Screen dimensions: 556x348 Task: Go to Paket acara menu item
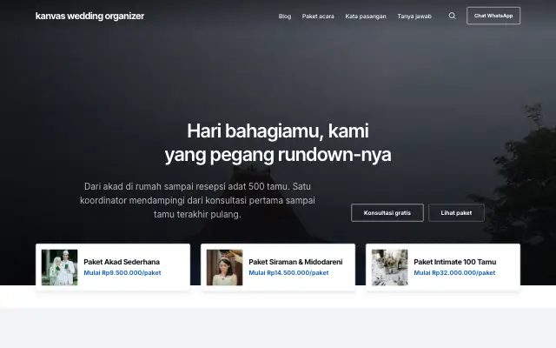(x=318, y=16)
